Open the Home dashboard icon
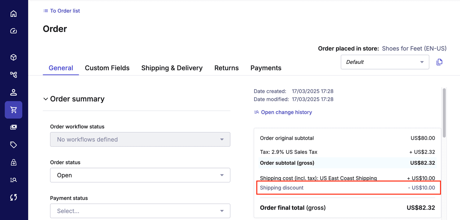Image resolution: width=460 pixels, height=220 pixels. point(13,13)
